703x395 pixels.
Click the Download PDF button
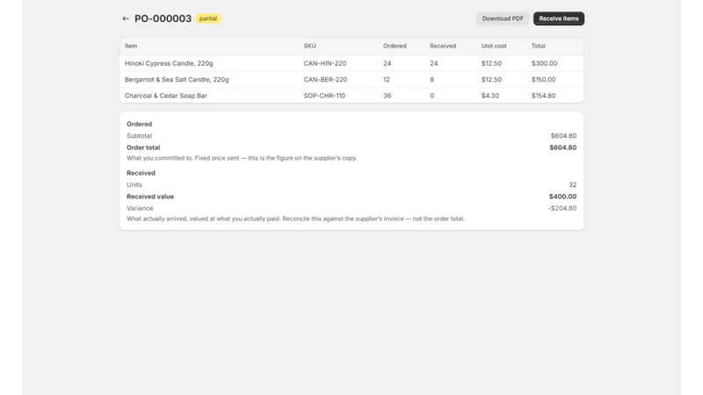503,18
